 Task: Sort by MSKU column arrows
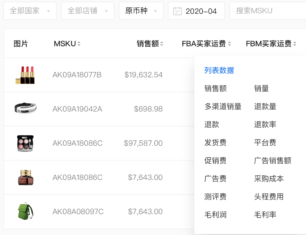(x=79, y=44)
